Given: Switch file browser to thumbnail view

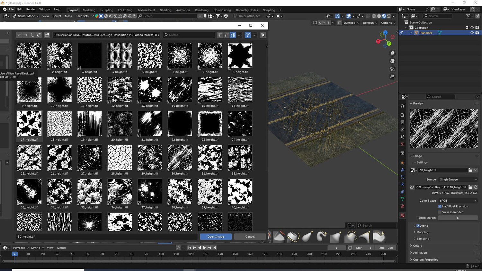Looking at the screenshot, I should click(233, 35).
